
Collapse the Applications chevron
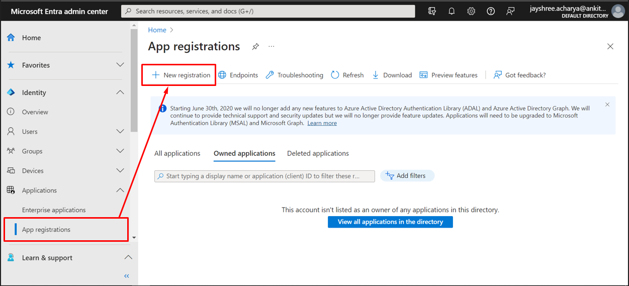pos(120,190)
